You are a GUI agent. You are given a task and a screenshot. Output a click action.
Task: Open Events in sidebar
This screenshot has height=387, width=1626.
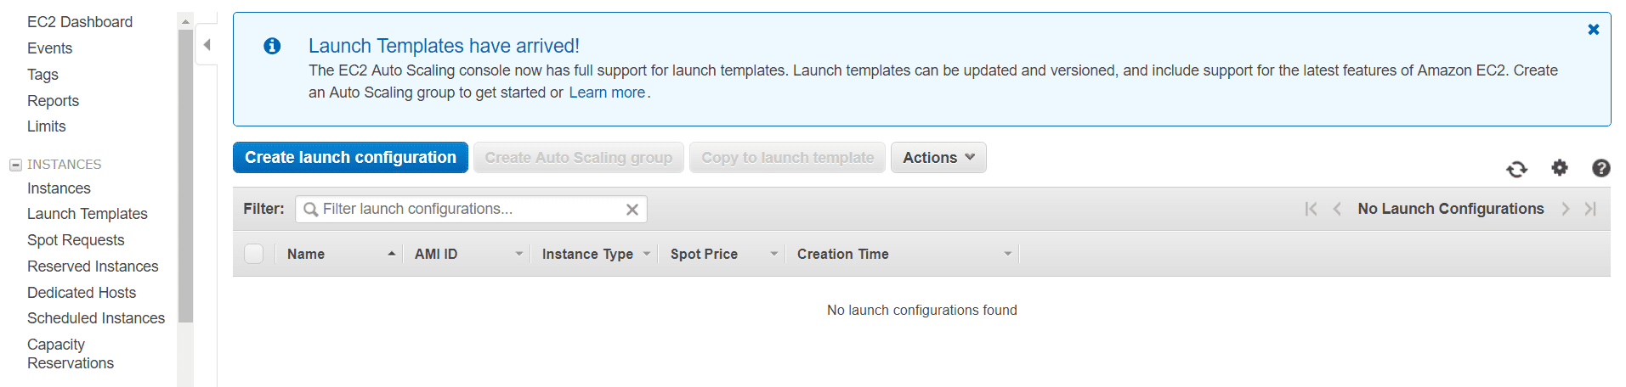49,48
